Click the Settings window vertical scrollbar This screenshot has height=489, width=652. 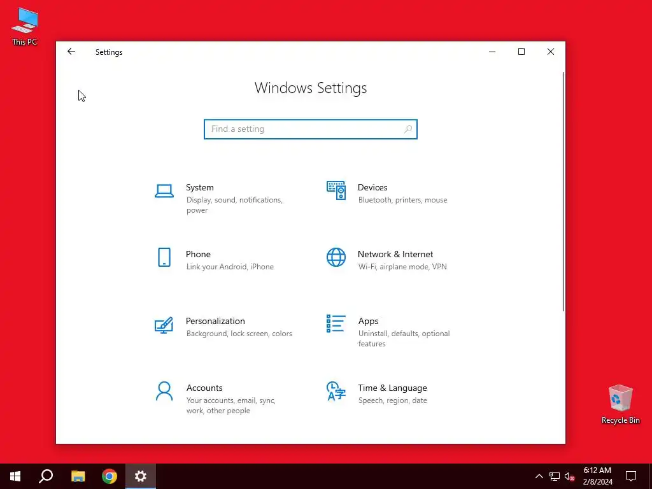tap(563, 191)
